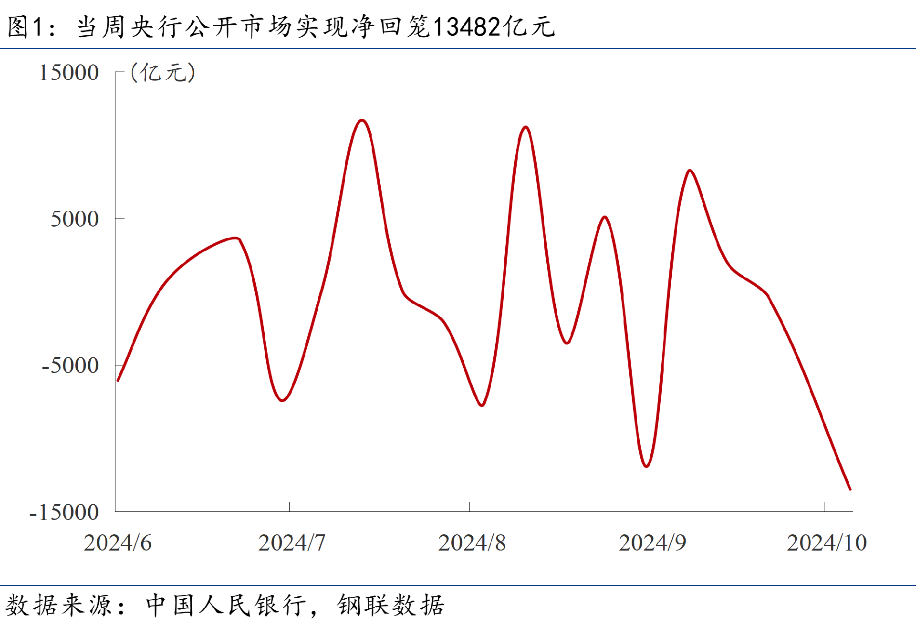This screenshot has height=635, width=916.
Task: Click the data source footer text
Action: point(224,605)
